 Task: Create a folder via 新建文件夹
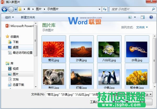[x=28, y=17]
